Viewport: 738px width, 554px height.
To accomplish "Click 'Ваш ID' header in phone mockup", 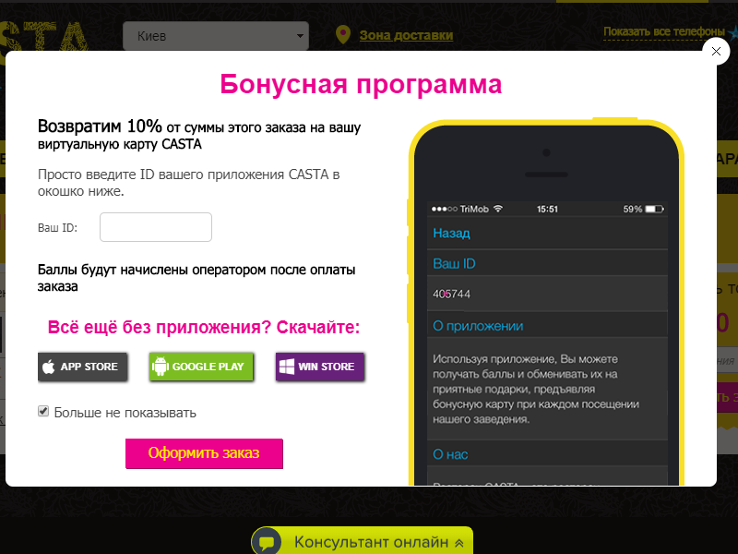I will coord(454,263).
